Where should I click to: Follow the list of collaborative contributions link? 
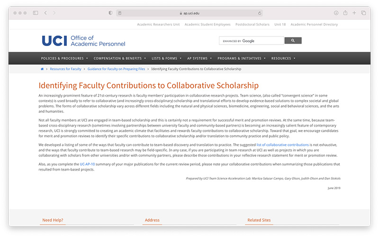tap(282, 144)
